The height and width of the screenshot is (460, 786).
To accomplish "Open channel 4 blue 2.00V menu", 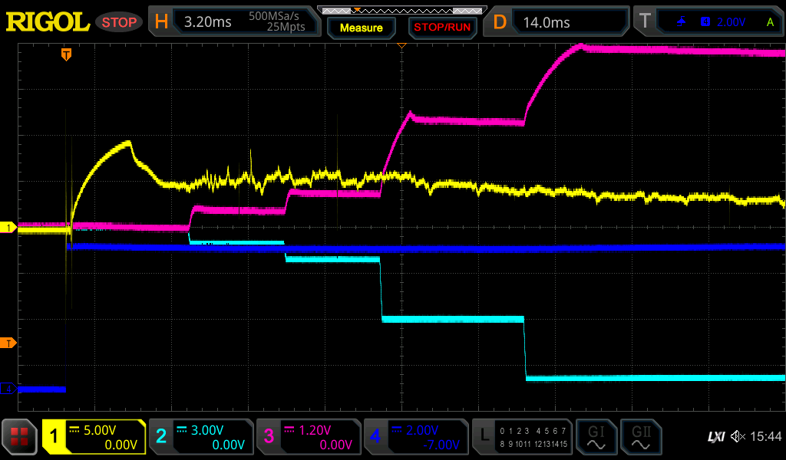I will coord(415,437).
